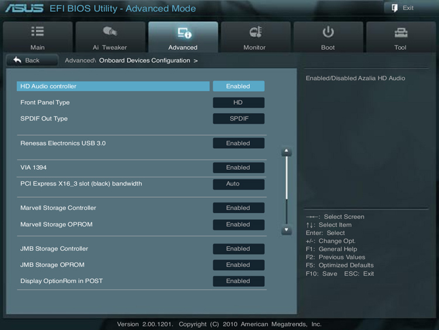Click the ESC: Exit hint
Screen dimensions: 439x330
[359, 274]
